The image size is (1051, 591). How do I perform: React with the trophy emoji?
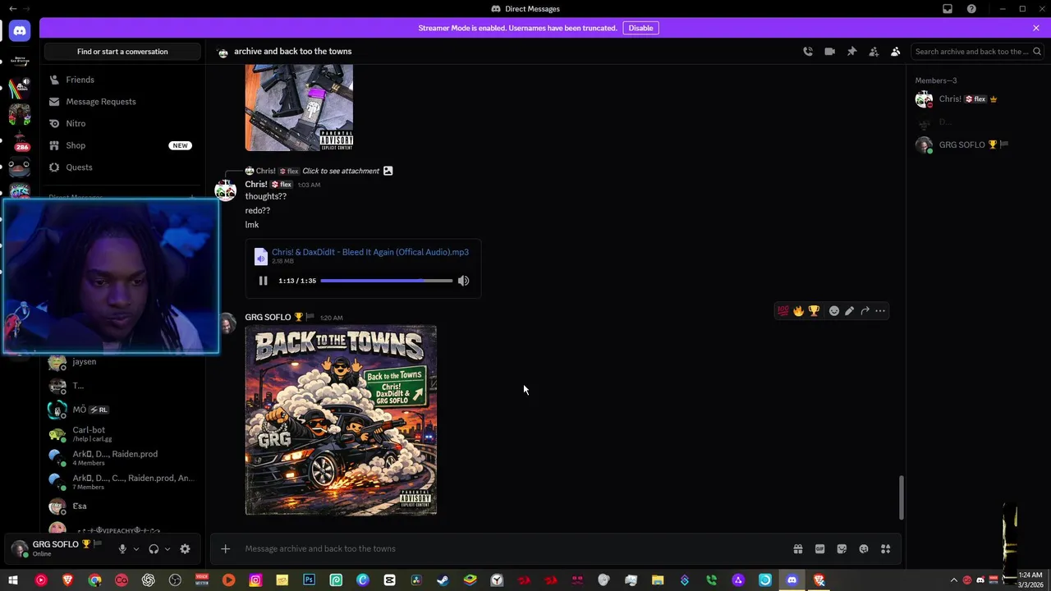[x=814, y=311]
